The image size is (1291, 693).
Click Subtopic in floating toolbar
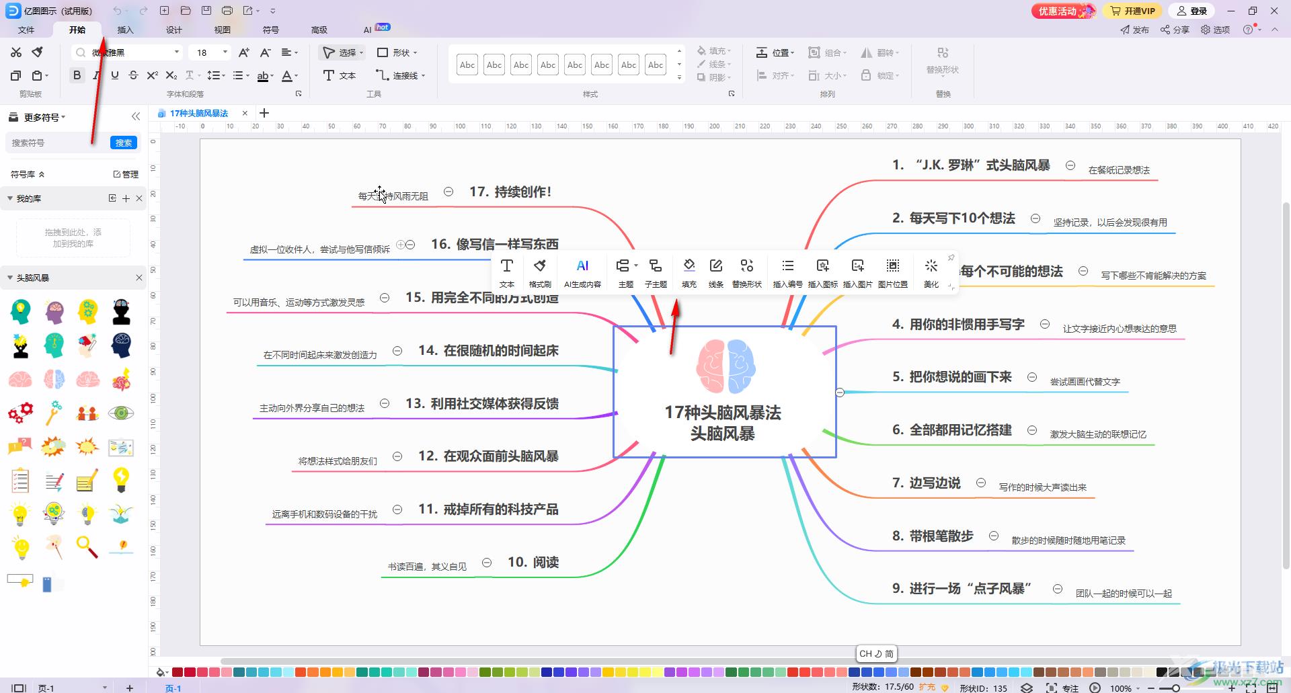point(656,273)
